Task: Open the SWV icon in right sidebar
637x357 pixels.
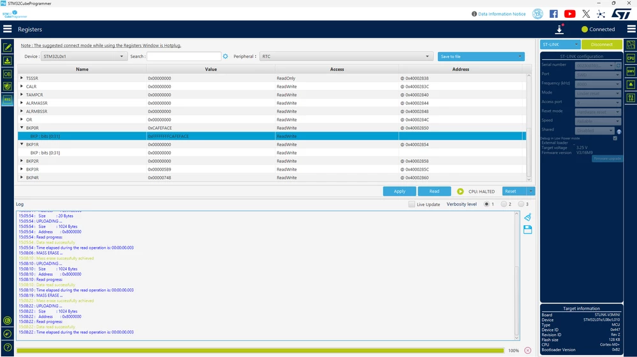Action: pyautogui.click(x=631, y=71)
